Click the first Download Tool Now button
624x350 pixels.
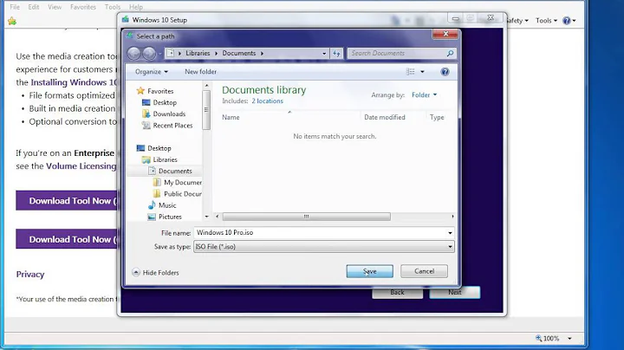67,201
